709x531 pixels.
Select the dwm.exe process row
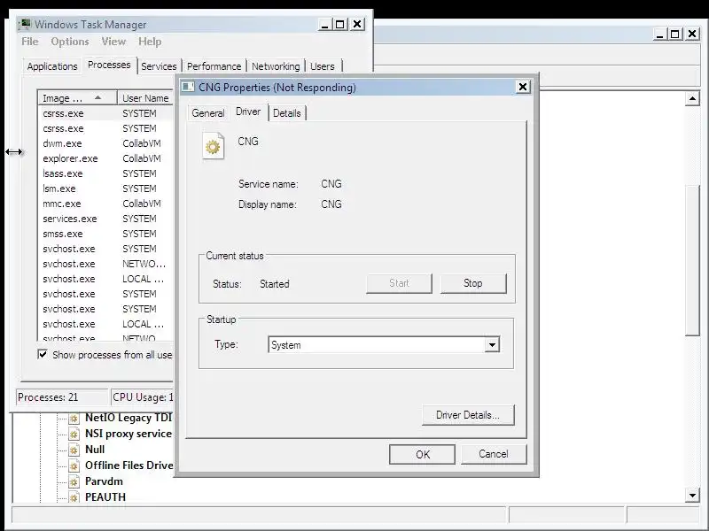(x=105, y=143)
